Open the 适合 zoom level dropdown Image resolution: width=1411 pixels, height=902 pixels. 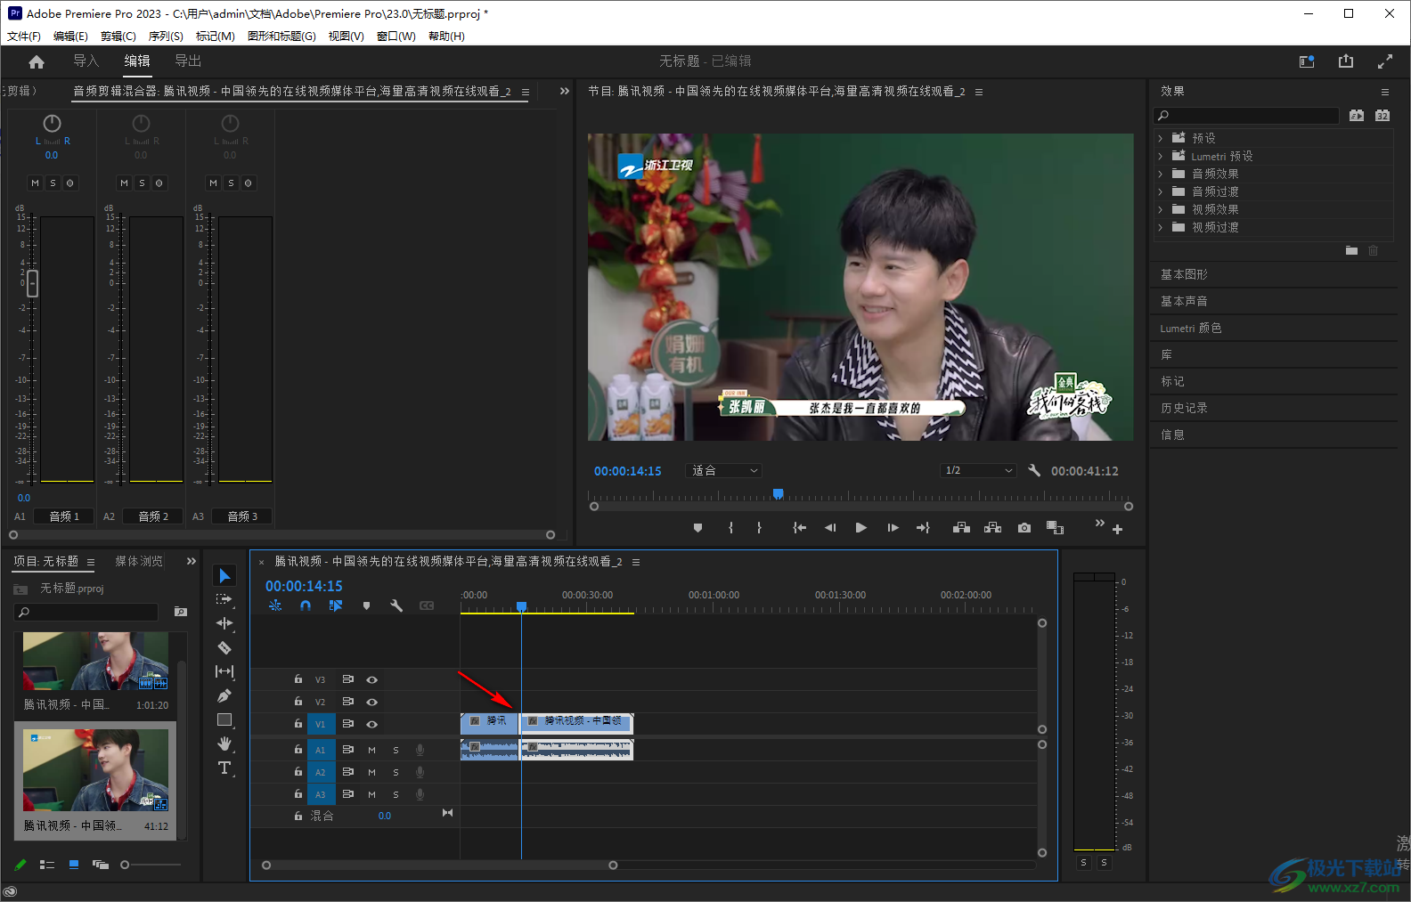click(x=723, y=470)
